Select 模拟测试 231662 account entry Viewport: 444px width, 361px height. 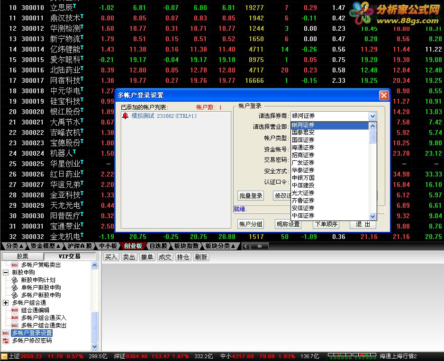pyautogui.click(x=163, y=116)
